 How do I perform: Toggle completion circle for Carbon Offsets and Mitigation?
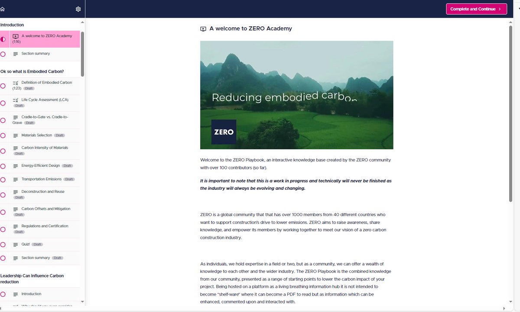point(3,212)
